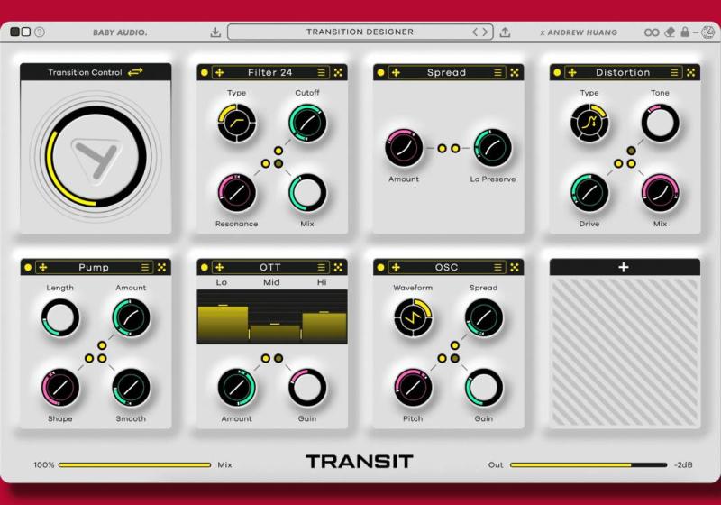
Task: Click the Filter 24 Resonance knob
Action: [x=236, y=193]
